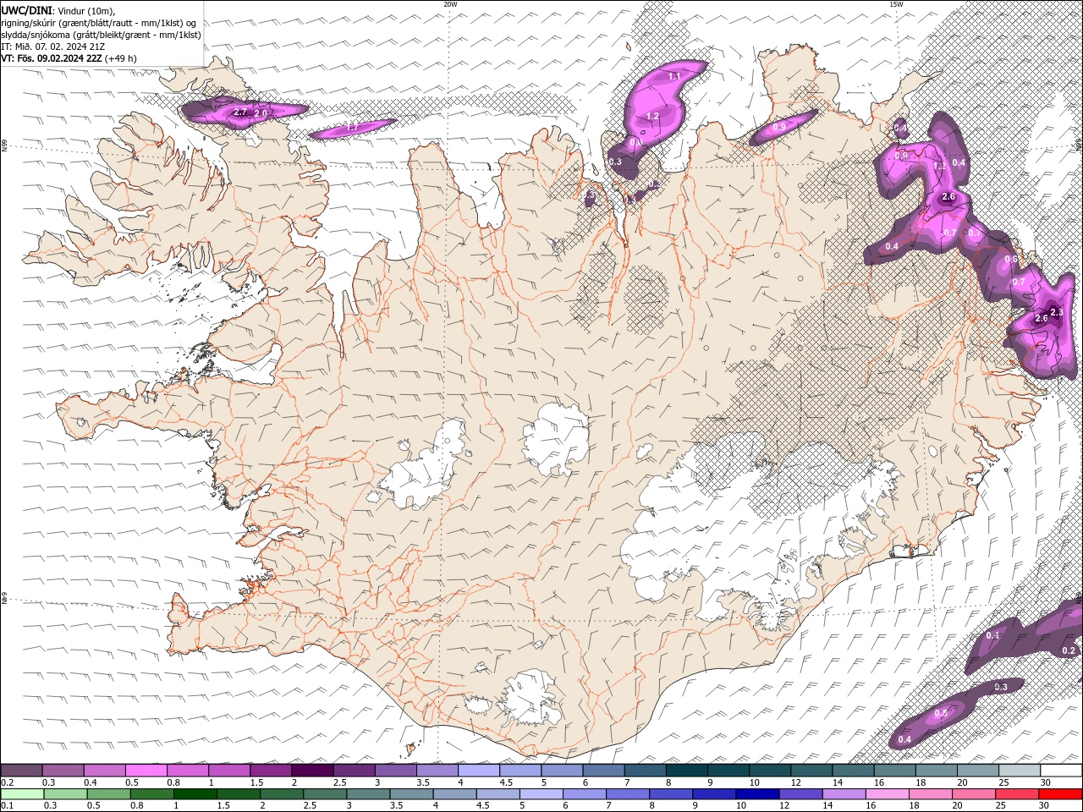Click the 'VT: Fös. 09.02.2024 22Z (+49 h)' line

tap(69, 58)
